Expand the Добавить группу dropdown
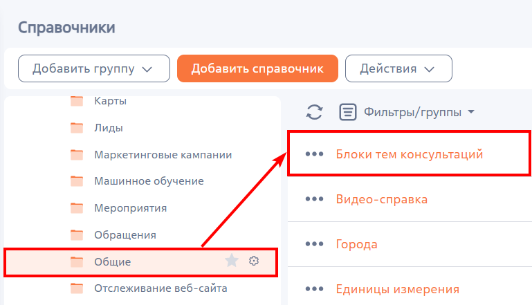This screenshot has height=305, width=532. point(94,68)
